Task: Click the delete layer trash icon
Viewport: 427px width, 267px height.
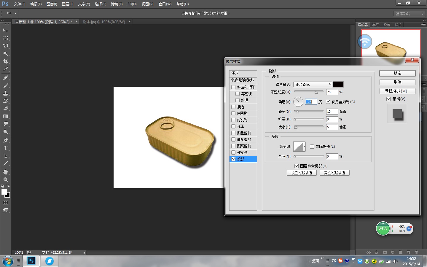Action: pos(416,252)
